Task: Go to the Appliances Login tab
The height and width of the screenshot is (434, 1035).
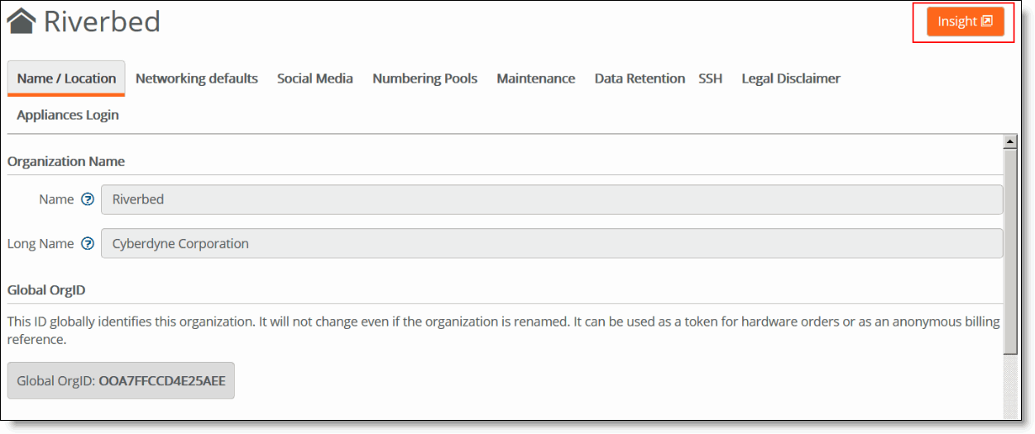Action: [x=68, y=115]
